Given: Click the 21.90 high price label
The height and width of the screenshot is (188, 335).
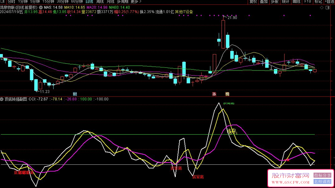Looking at the screenshot, I should point(232,18).
